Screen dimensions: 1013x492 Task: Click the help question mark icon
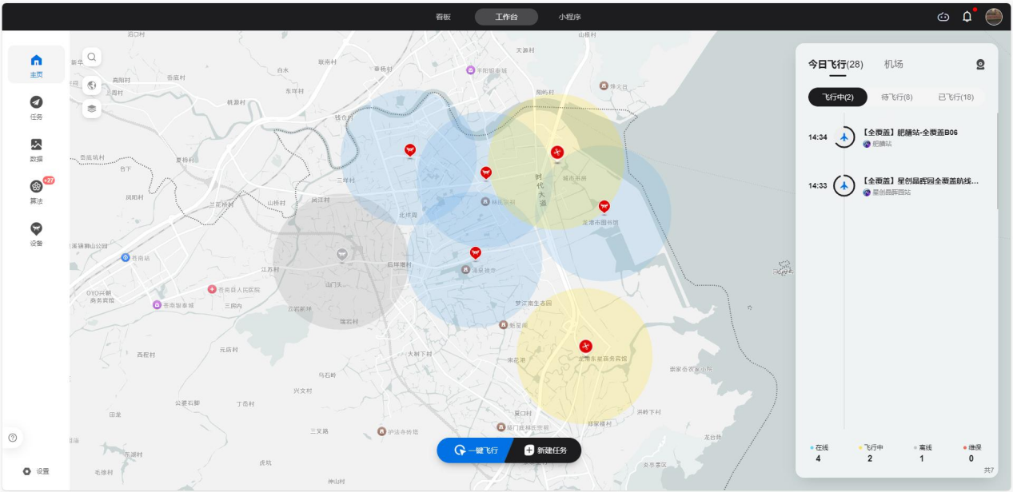[13, 438]
